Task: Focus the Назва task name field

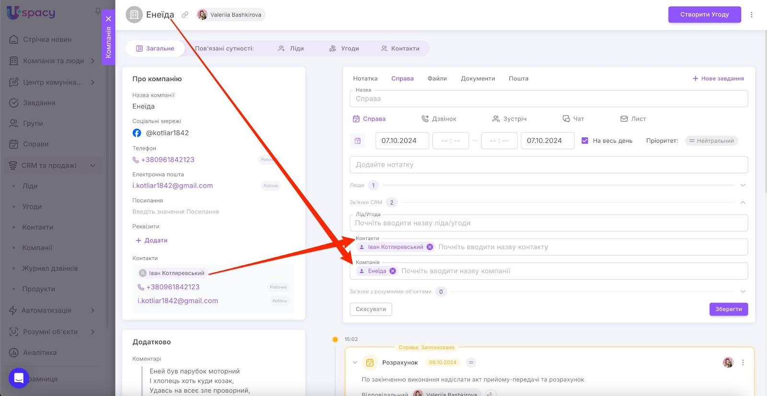Action: pos(549,99)
